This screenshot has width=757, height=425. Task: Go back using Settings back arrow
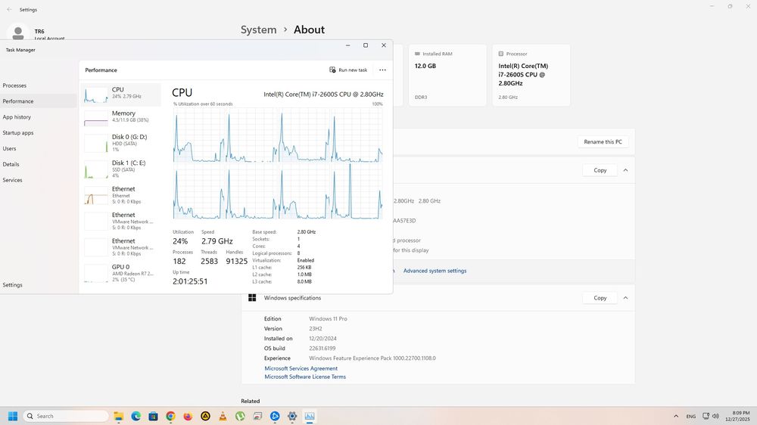click(9, 10)
